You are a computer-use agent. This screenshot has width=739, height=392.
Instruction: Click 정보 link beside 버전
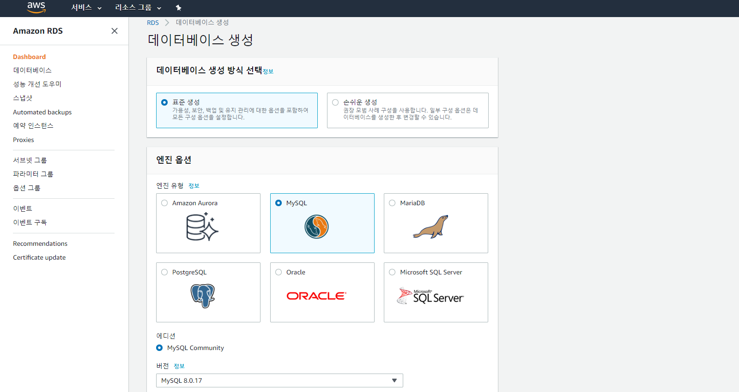[179, 366]
